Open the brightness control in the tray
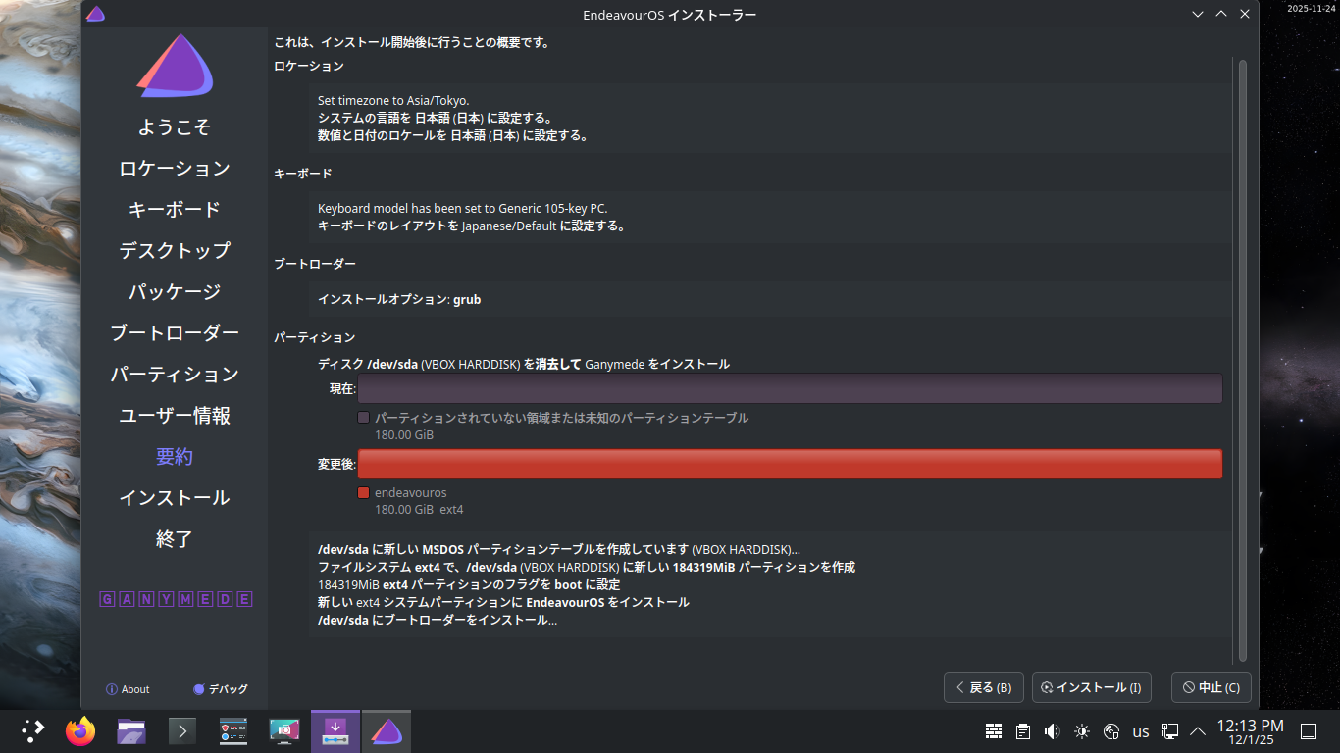 (1082, 731)
